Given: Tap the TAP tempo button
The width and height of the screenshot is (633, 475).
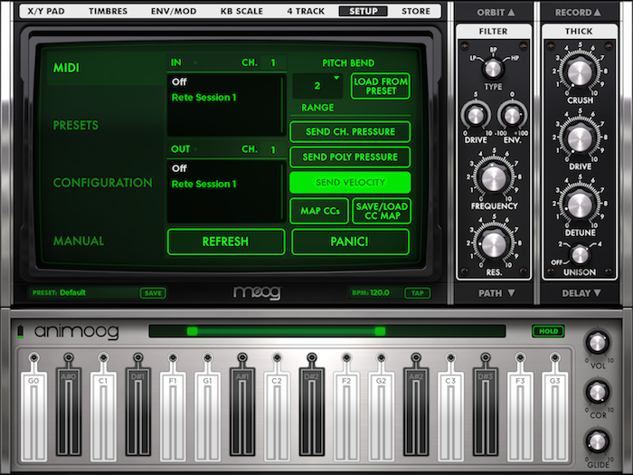Looking at the screenshot, I should click(418, 293).
